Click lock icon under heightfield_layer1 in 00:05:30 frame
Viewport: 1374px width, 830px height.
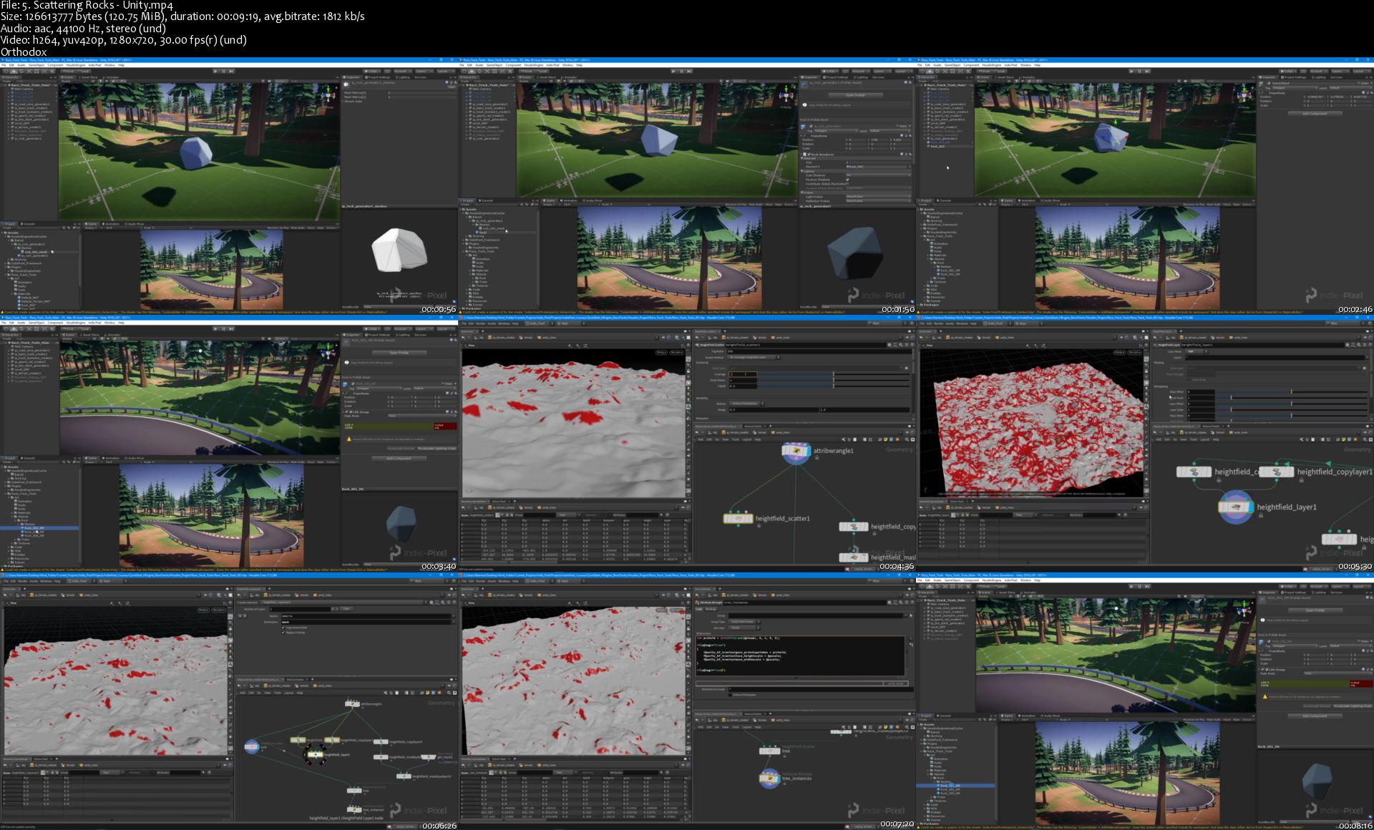[x=1260, y=515]
